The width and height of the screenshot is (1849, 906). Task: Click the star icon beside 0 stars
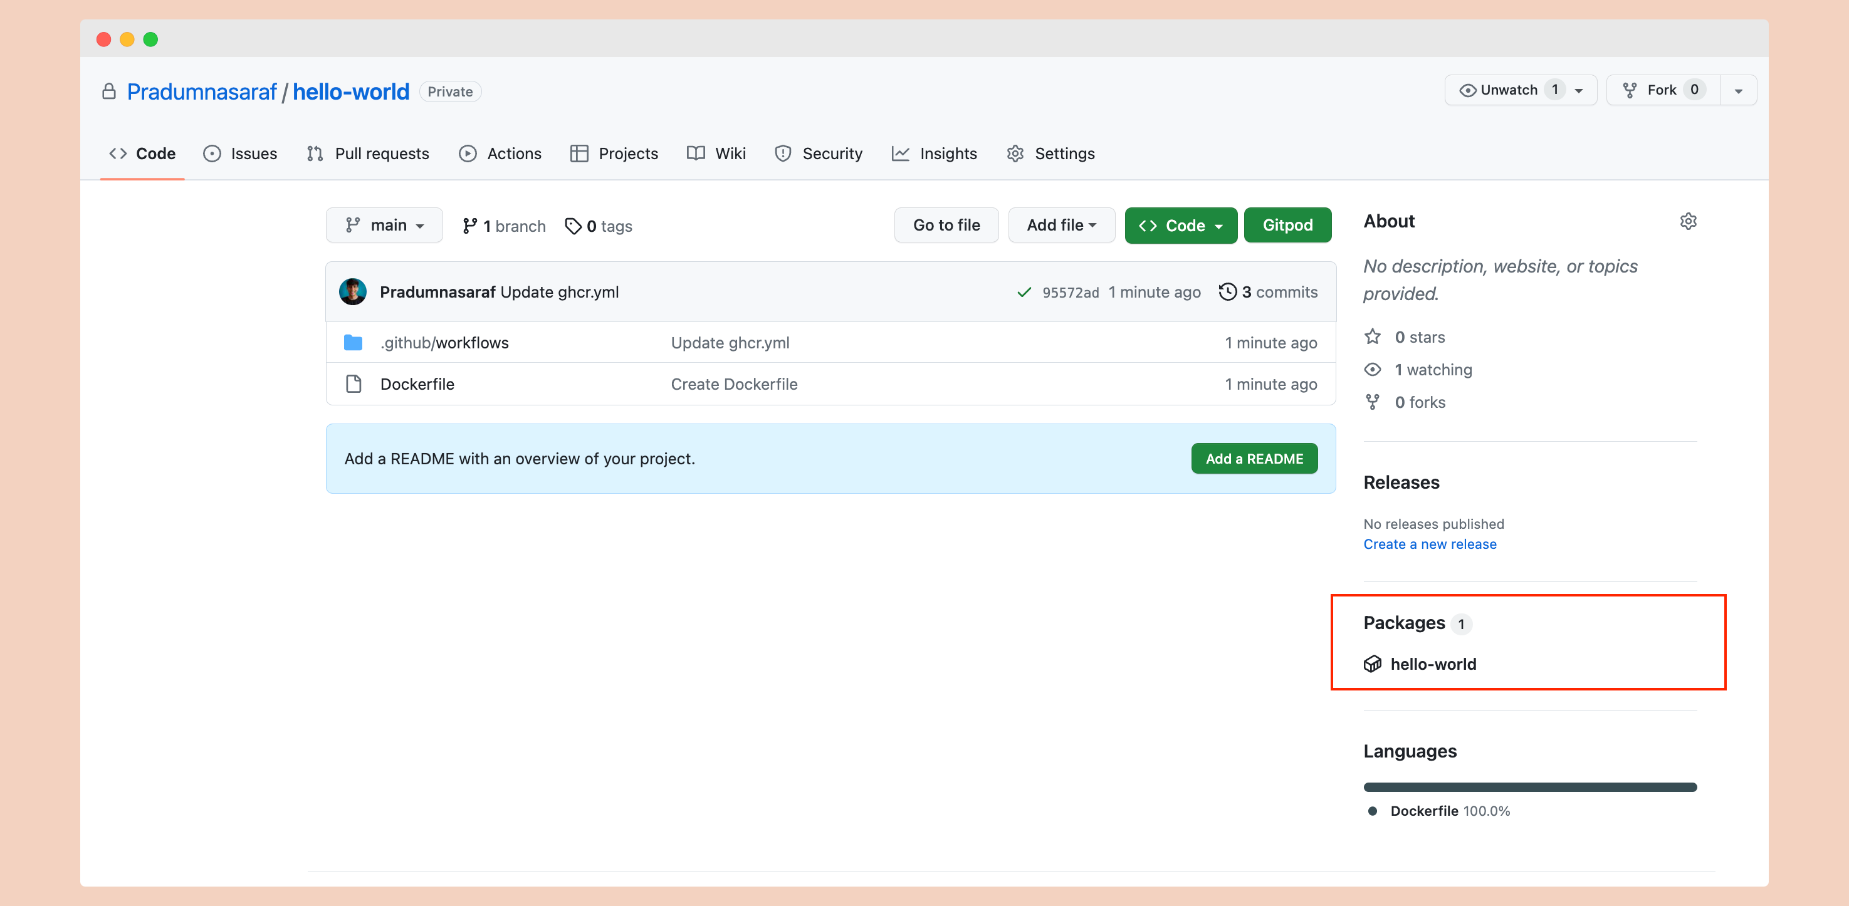point(1373,336)
